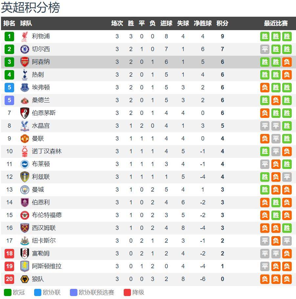Open the 诺丁汉森林 team link
Image resolution: width=296 pixels, height=299 pixels.
(x=47, y=151)
